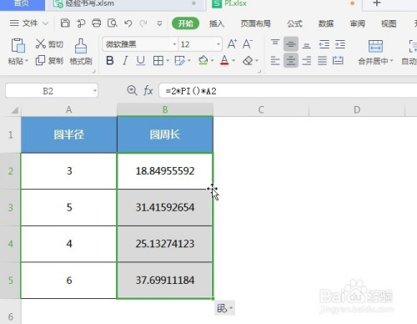Click the fx insert function icon
417x324 pixels.
pyautogui.click(x=148, y=91)
